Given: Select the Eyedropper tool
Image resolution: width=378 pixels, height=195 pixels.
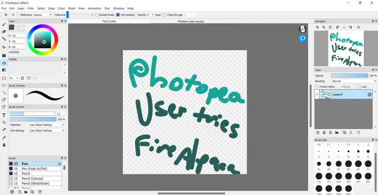Looking at the screenshot, I should (4, 138).
